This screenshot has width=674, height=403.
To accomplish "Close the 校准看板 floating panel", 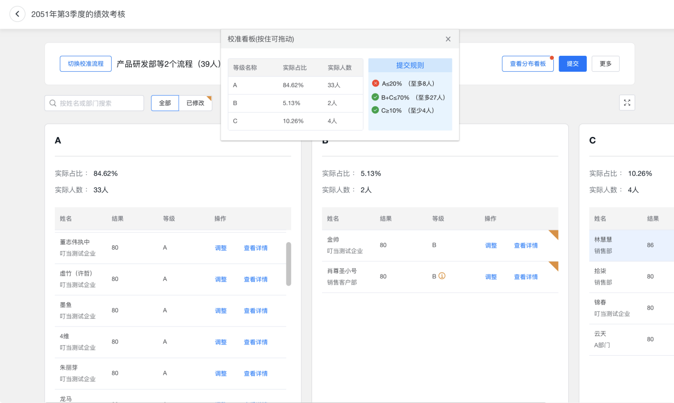I will pos(448,39).
